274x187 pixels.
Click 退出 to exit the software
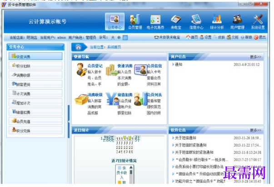click(260, 37)
